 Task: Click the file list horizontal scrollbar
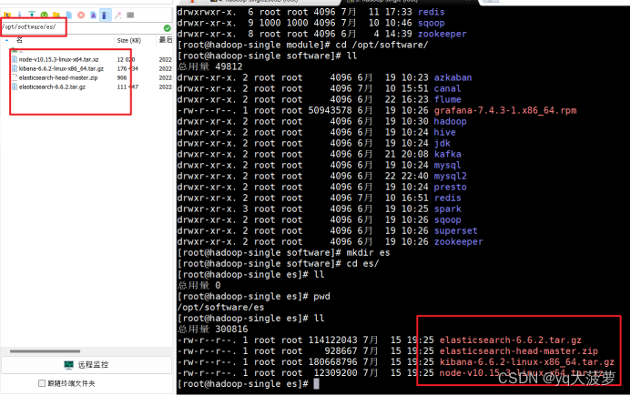[x=46, y=351]
